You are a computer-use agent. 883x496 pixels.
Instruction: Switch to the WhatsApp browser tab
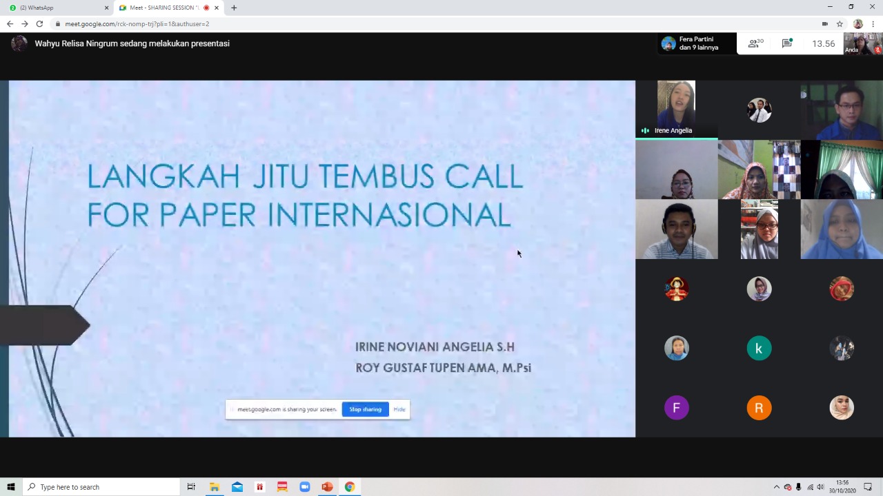[x=55, y=8]
